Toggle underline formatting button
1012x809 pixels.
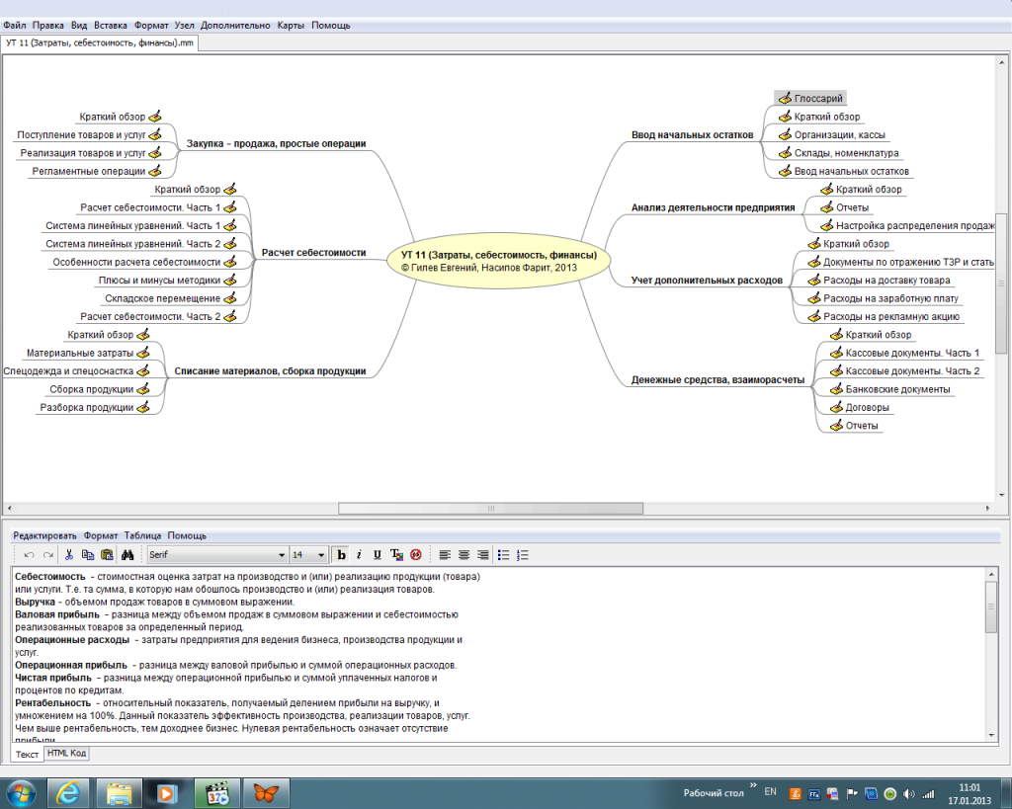click(377, 555)
